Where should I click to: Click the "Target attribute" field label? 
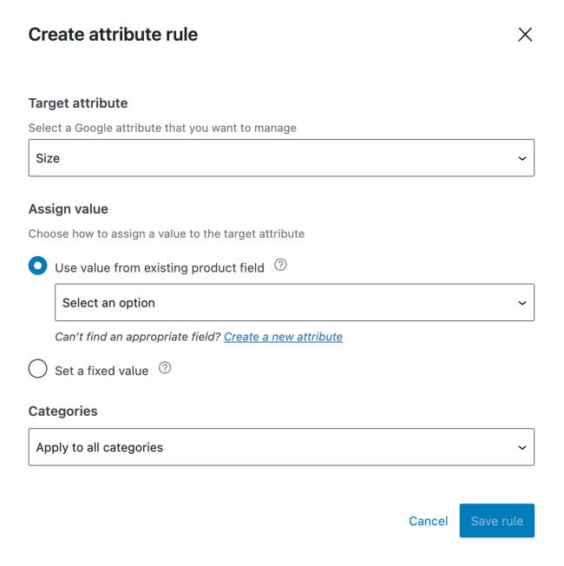[78, 103]
